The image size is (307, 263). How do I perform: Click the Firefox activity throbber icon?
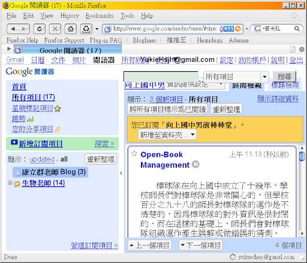[x=294, y=16]
